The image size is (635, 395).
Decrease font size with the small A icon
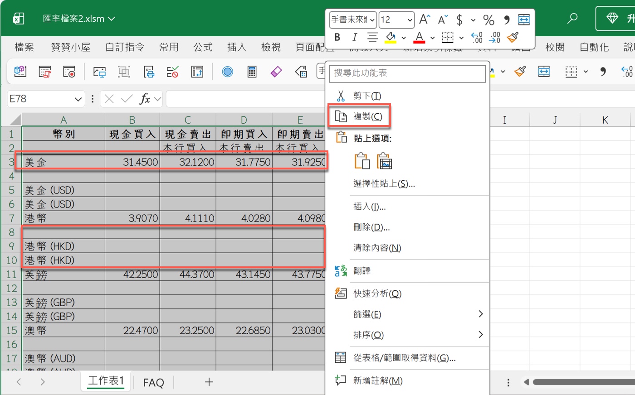coord(443,19)
